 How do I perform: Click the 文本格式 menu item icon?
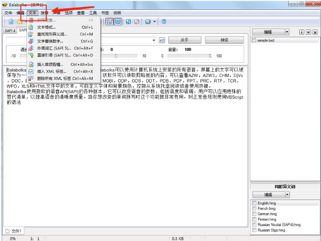31,27
